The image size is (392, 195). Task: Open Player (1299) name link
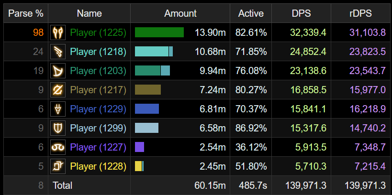tap(98, 128)
